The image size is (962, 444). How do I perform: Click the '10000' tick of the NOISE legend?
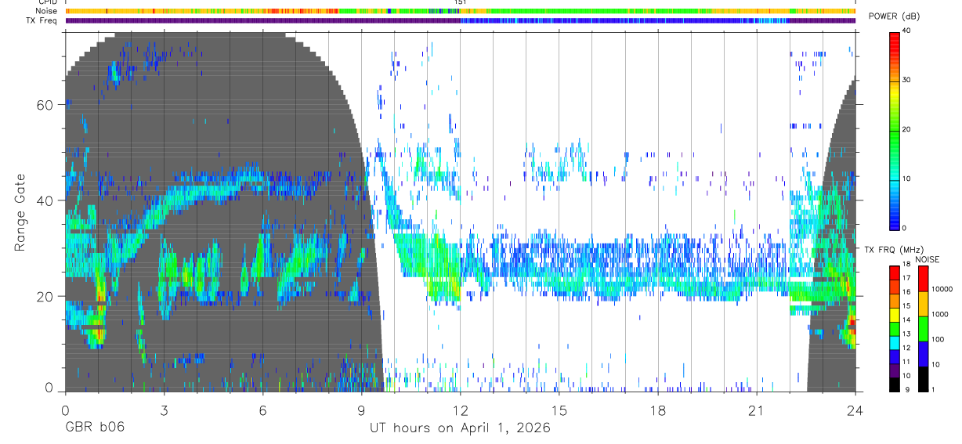[x=942, y=290]
